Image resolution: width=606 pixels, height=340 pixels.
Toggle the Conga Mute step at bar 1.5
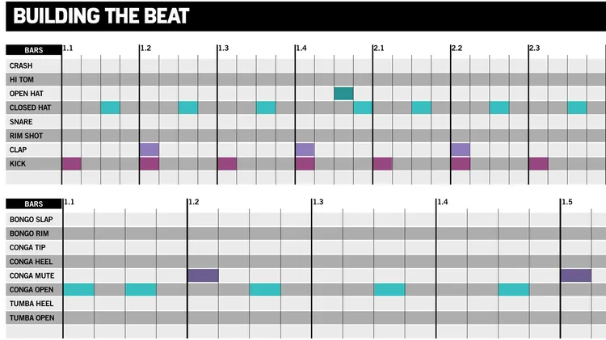pyautogui.click(x=576, y=275)
